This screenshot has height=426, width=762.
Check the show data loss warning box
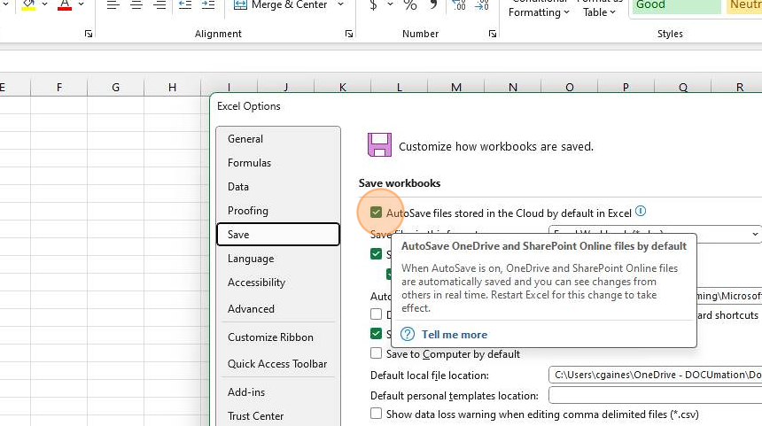[377, 414]
